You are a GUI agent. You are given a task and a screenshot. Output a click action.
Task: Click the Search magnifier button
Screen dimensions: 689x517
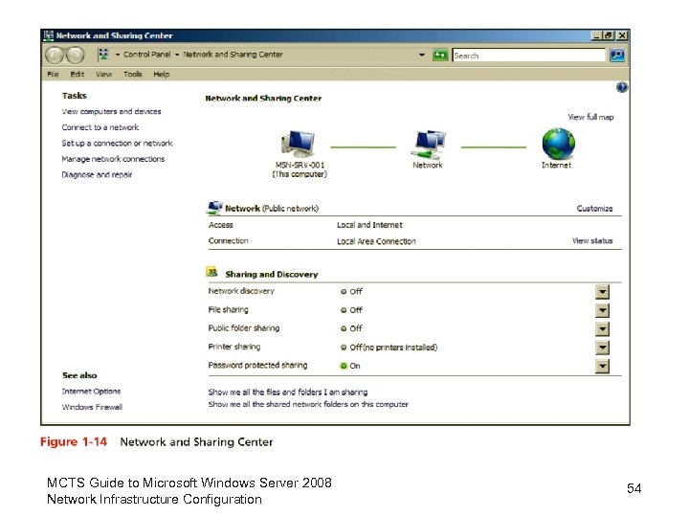[x=617, y=55]
